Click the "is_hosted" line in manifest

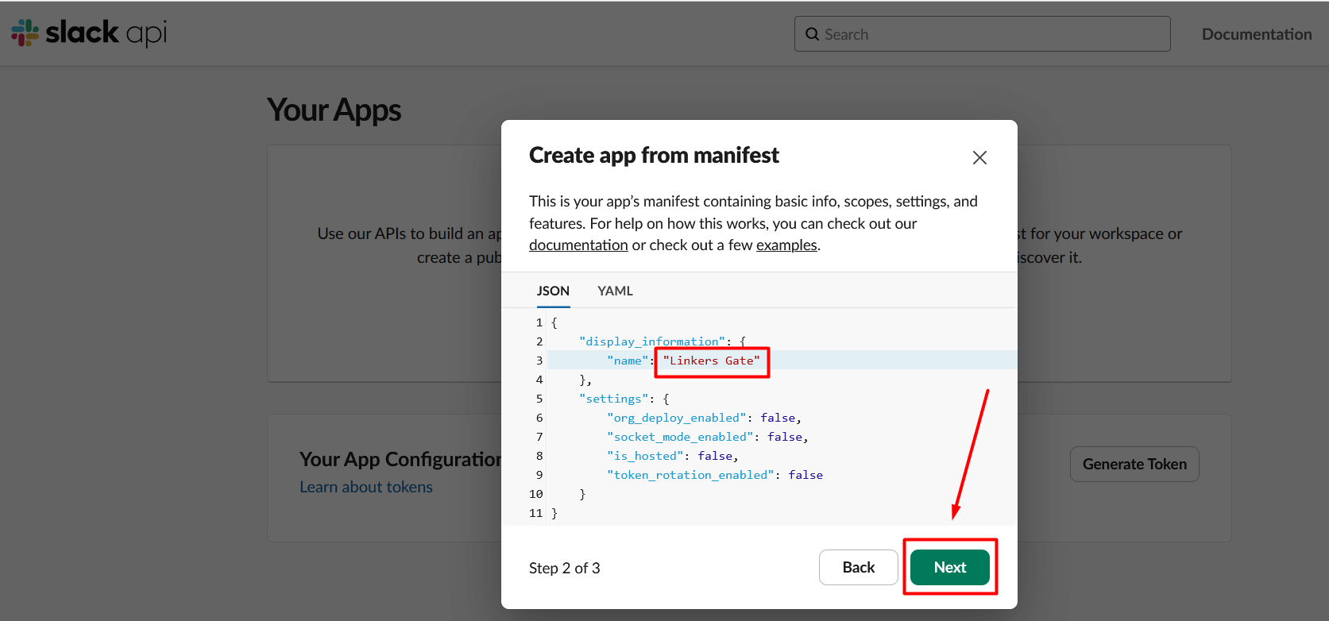645,456
